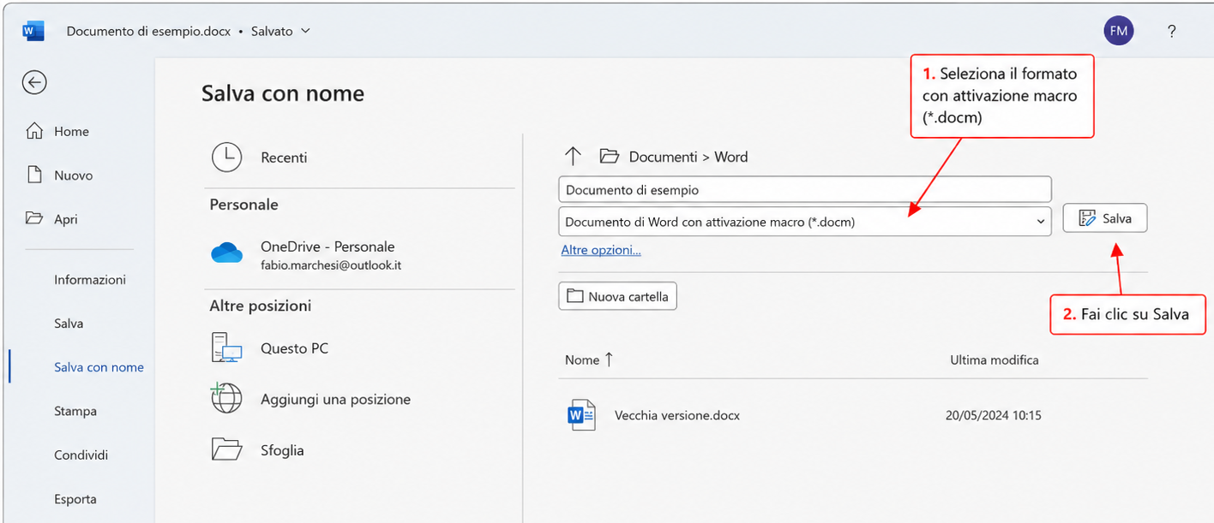Sort the list by Nome column
Screen dimensions: 1214x523
point(589,360)
